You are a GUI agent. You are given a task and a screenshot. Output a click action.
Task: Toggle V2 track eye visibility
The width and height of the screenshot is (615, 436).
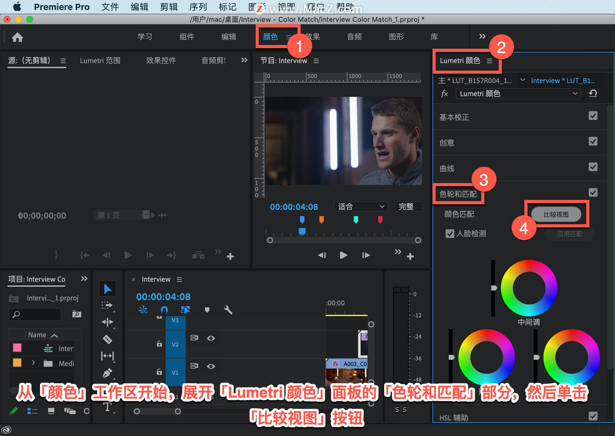211,338
